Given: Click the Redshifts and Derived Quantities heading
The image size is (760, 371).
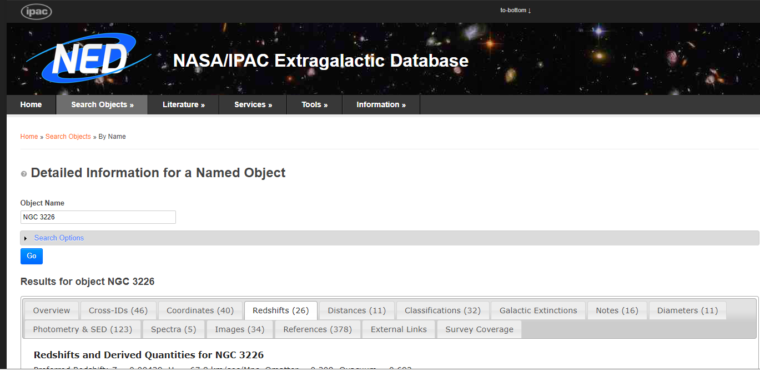Looking at the screenshot, I should (x=149, y=355).
